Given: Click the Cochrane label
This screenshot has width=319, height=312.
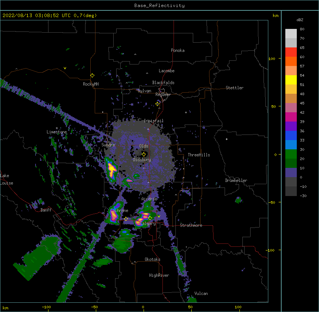Looking at the screenshot, I should pos(120,210).
